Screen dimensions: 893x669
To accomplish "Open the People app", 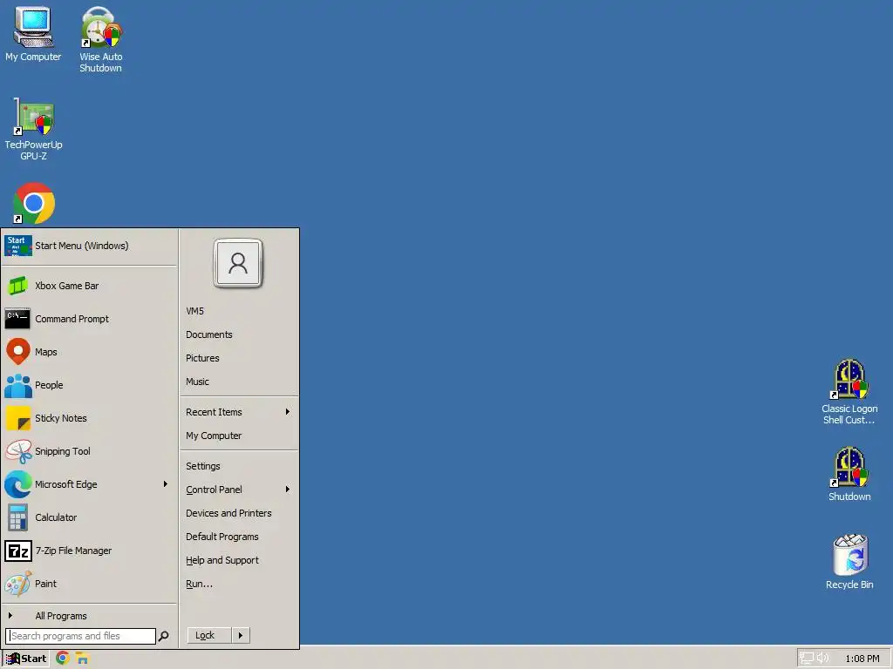I will (90, 385).
